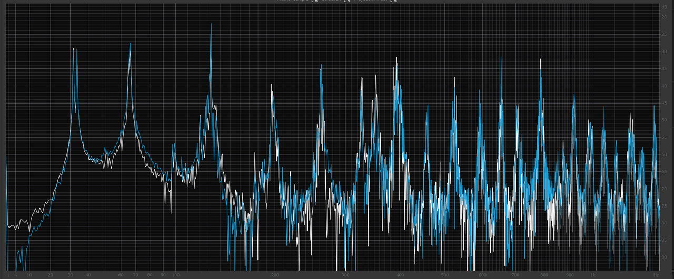Select the 85 label on the dB scale
The width and height of the screenshot is (674, 279).
pos(664,240)
